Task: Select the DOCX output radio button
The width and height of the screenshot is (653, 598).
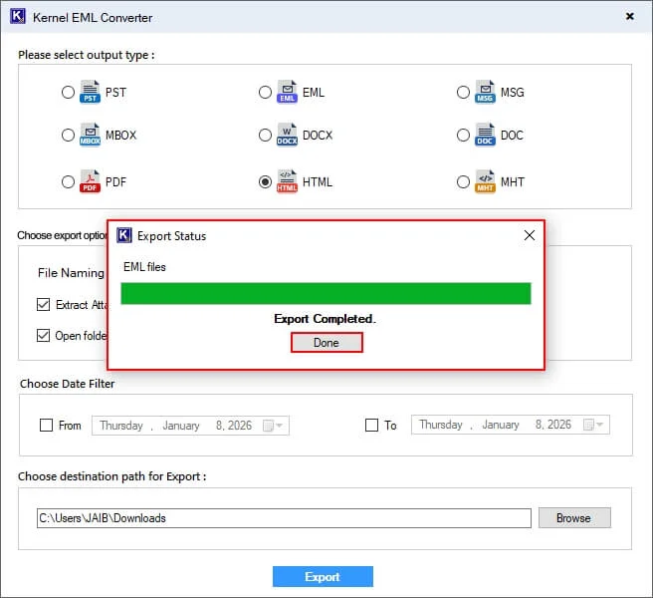Action: click(x=265, y=136)
